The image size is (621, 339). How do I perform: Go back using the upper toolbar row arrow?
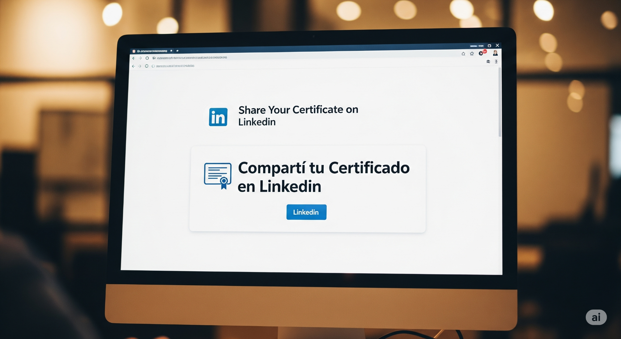pos(134,58)
